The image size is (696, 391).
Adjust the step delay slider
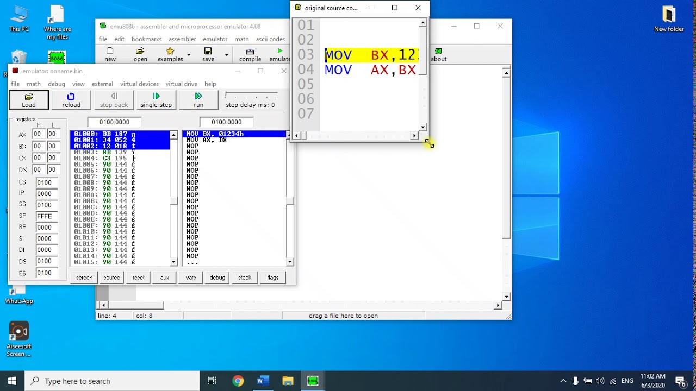click(251, 96)
